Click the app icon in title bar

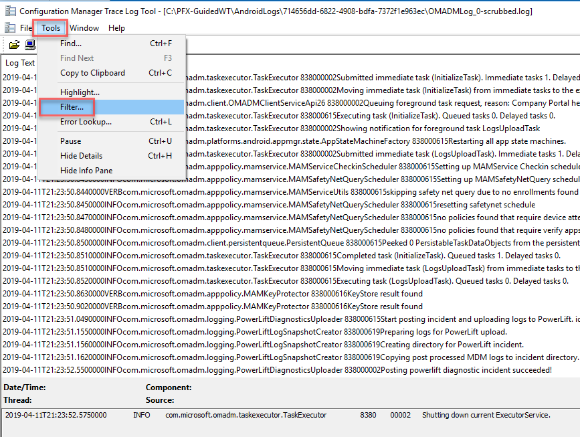10,11
